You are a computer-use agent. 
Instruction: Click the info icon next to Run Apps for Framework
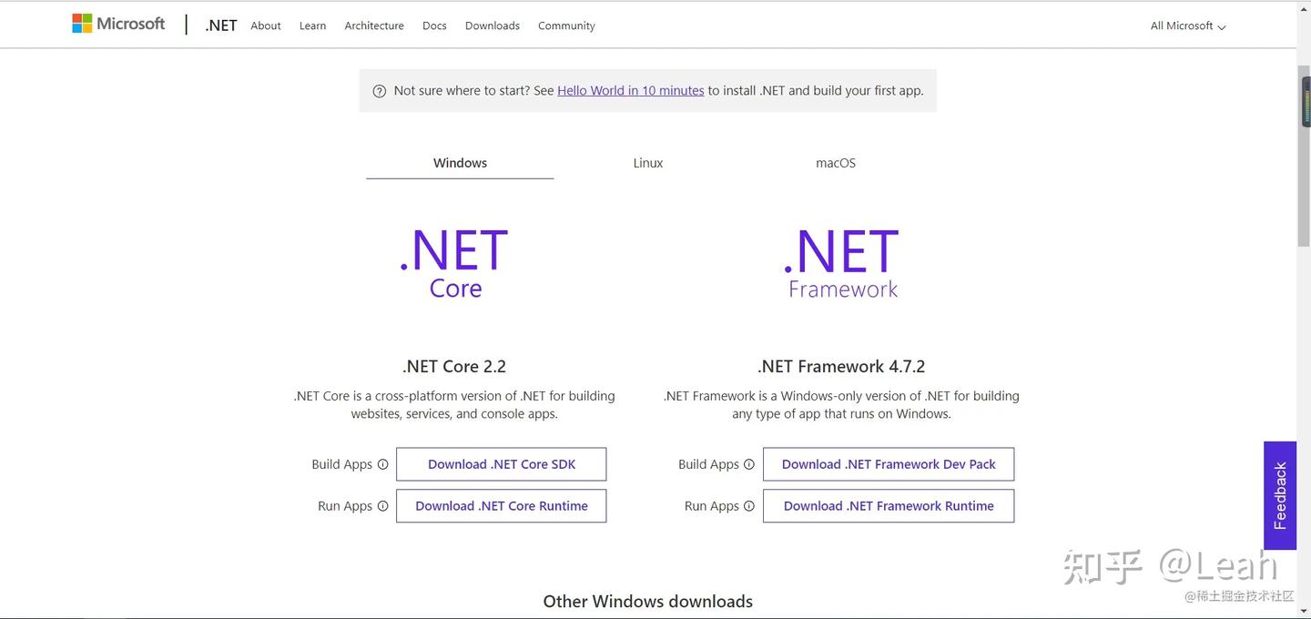coord(748,505)
